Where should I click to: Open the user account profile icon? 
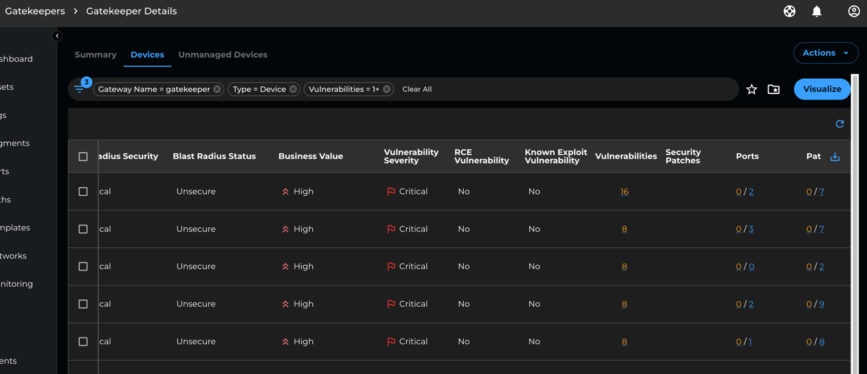pos(854,11)
